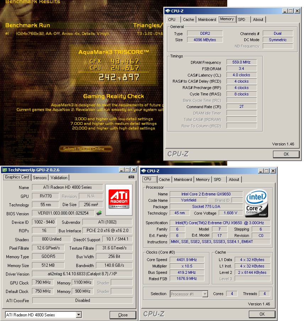
Task: Click the Bus Speed 419.2 MHz field
Action: pos(187,272)
